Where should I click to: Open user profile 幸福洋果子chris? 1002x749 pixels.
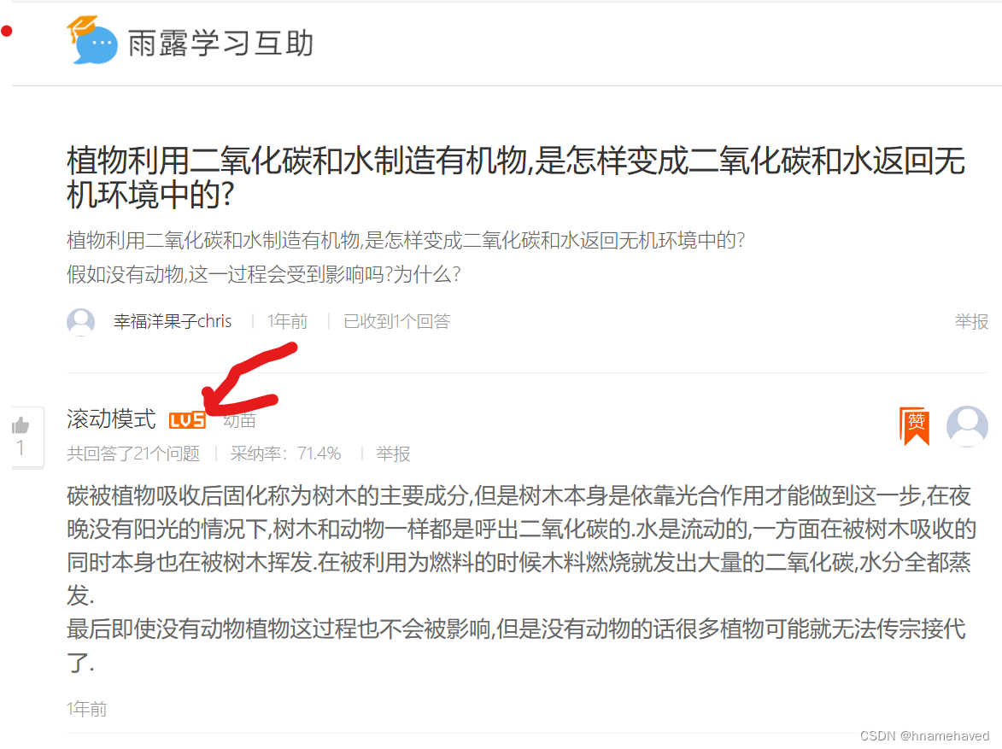pos(173,321)
